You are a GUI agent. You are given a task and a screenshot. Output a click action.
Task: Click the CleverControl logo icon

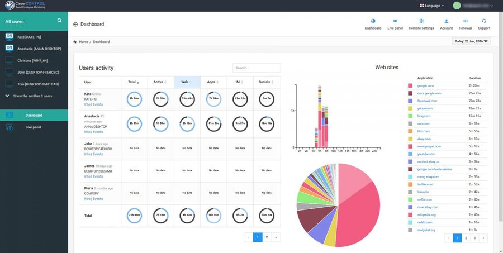[x=10, y=6]
